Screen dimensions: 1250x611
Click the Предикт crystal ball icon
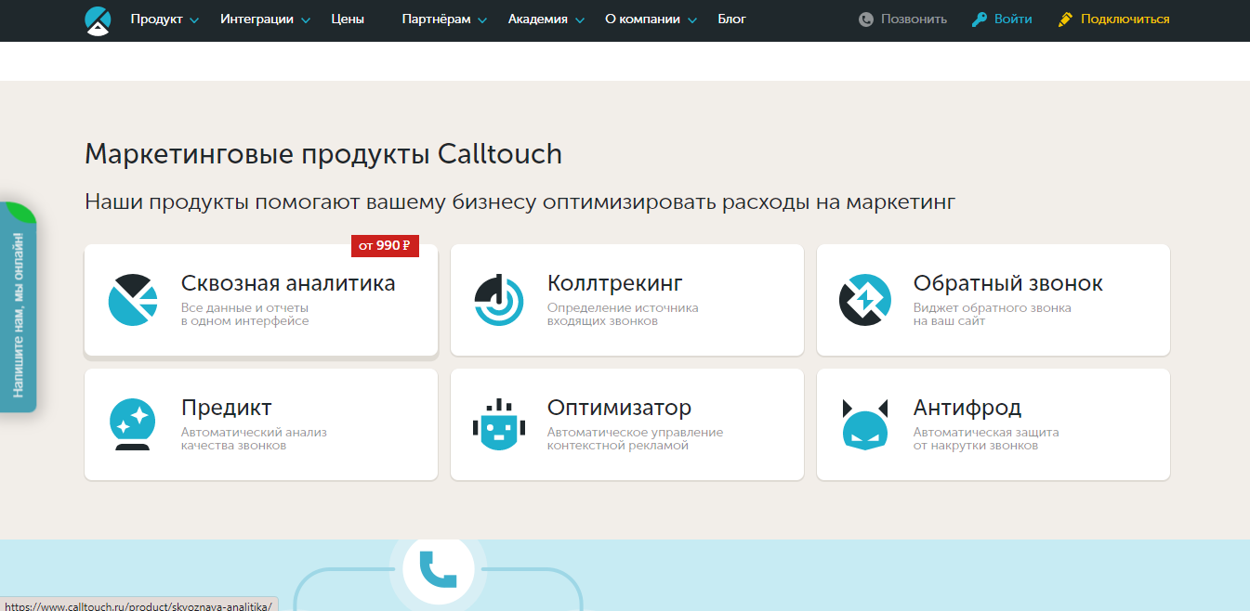[132, 424]
